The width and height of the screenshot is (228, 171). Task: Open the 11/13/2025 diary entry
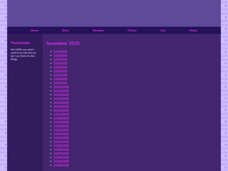(61, 98)
